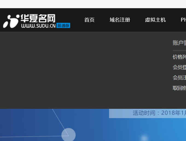Click the divider line under 账户管 heading
Image resolution: width=186 pixels, height=141 pixels.
179,50
